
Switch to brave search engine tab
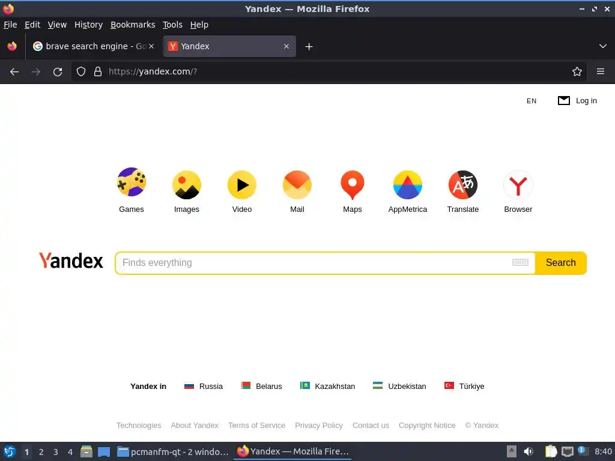[93, 46]
